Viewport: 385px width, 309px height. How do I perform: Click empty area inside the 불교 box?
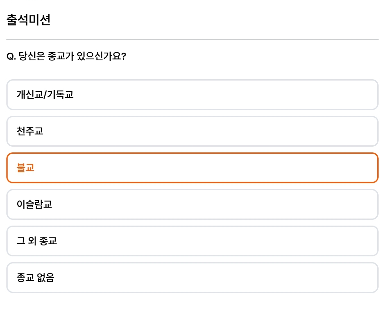coord(225,168)
